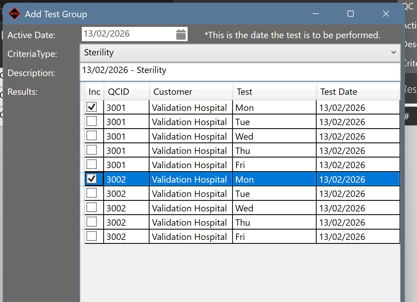Select the Fri test cell for QCID 3002
417x302 pixels.
pyautogui.click(x=274, y=237)
